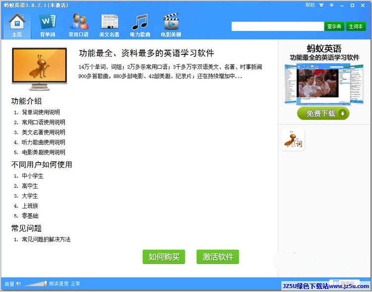The height and width of the screenshot is (292, 372).
Task: Click the 功能介绍 section heading
Action: 26,101
